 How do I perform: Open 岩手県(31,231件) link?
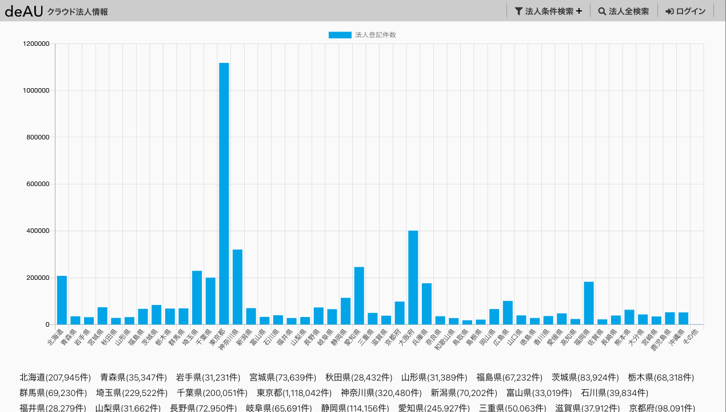pyautogui.click(x=208, y=378)
